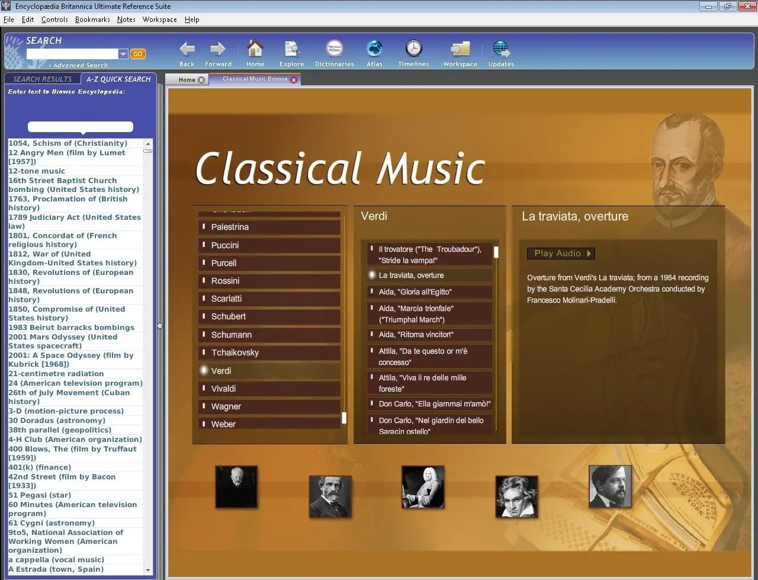Click the A-Z list scroll up arrow
The image size is (758, 580).
click(148, 143)
